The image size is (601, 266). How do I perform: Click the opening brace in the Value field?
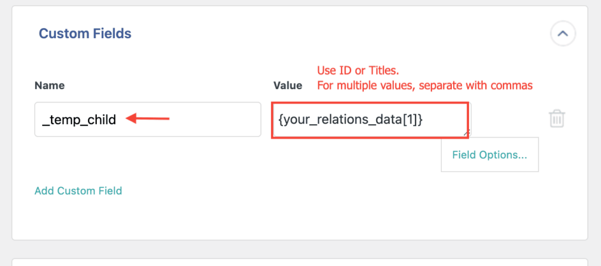tap(282, 120)
